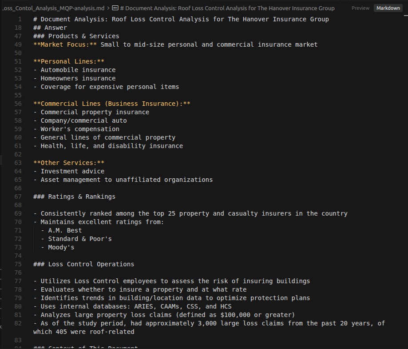Click 'Coverage for expensive personal items' line
This screenshot has width=408, height=349.
pos(106,87)
